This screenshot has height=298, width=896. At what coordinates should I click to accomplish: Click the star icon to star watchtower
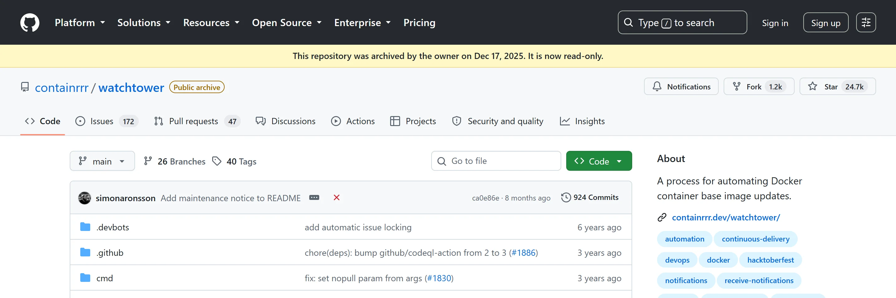813,86
